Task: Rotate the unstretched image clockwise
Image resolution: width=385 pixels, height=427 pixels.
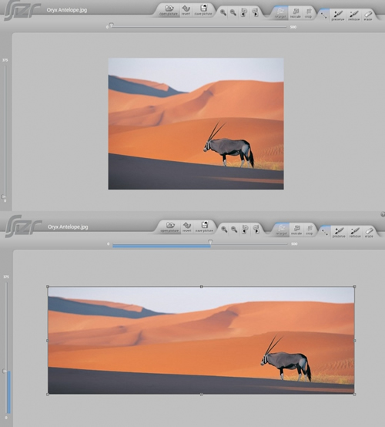Action: [255, 12]
